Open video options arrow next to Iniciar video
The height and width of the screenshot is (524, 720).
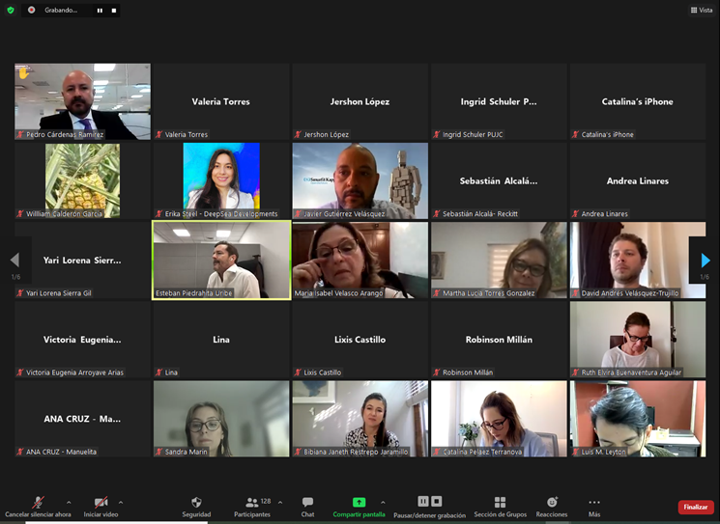[x=121, y=502]
